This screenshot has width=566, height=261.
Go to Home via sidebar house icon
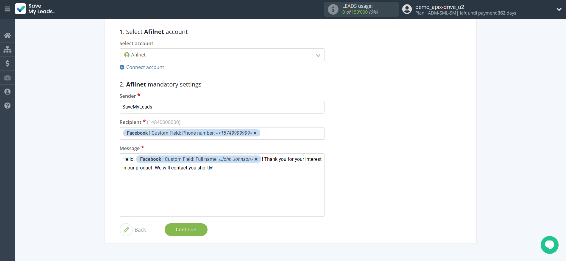7,35
